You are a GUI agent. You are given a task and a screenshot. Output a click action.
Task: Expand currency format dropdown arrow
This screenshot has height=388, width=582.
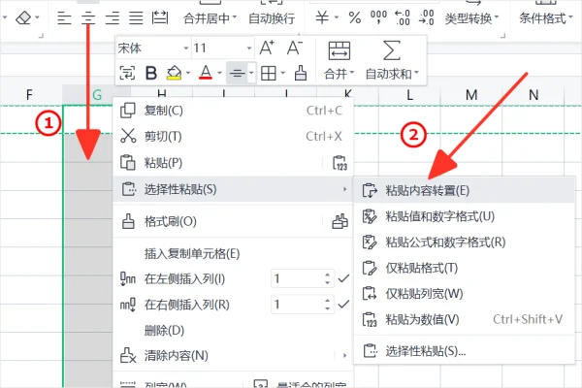pos(337,17)
